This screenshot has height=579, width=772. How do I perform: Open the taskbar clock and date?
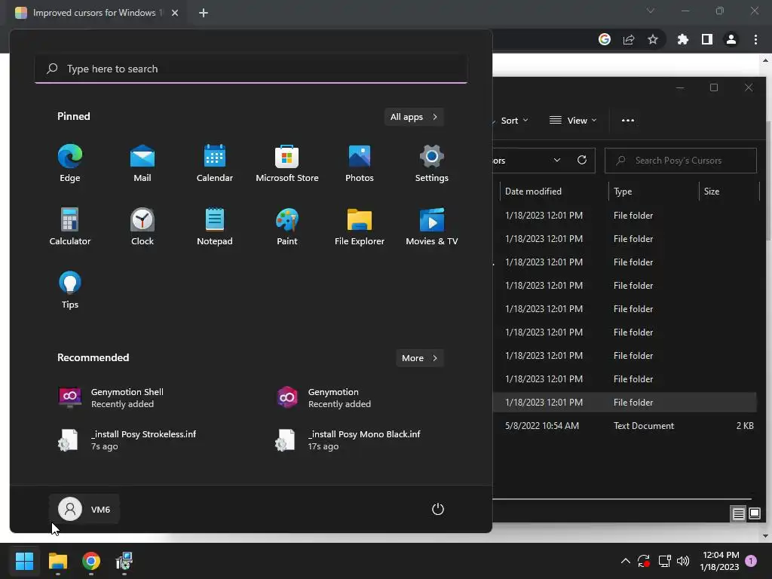click(720, 561)
